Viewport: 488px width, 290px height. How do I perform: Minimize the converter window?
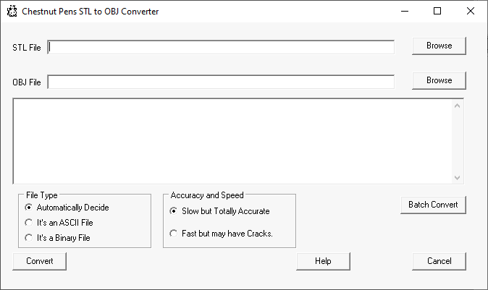[x=405, y=11]
